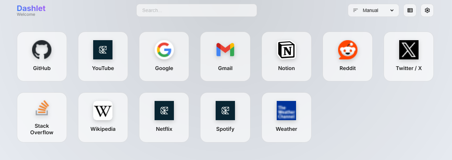Select the Welcome subtitle text
This screenshot has height=160, width=452.
coord(26,14)
